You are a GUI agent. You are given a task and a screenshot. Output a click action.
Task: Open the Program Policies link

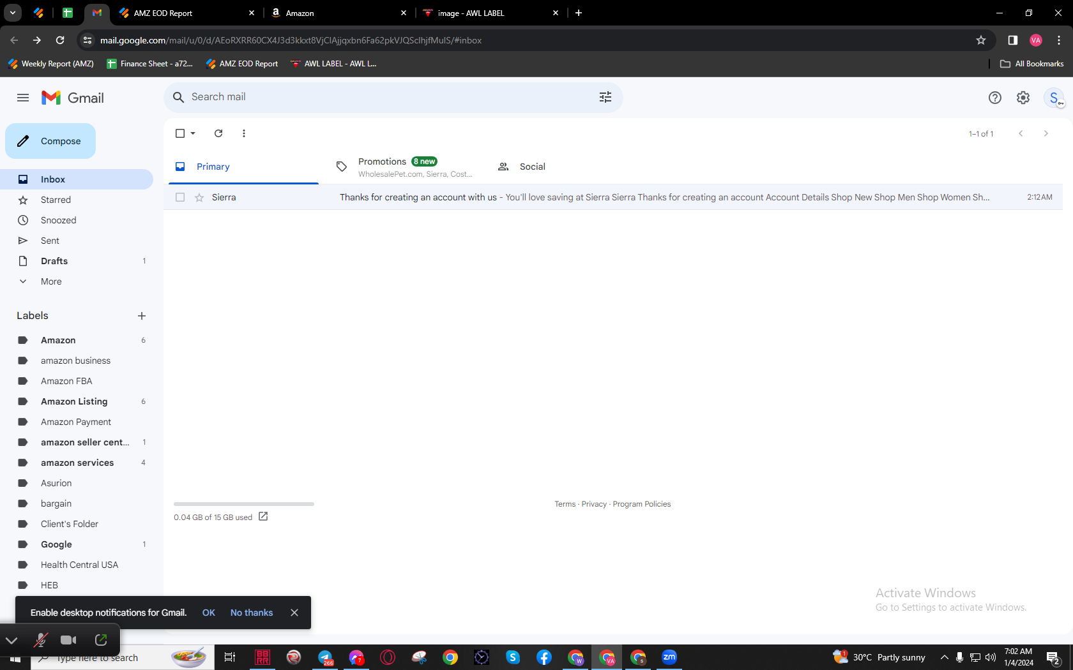pyautogui.click(x=642, y=504)
